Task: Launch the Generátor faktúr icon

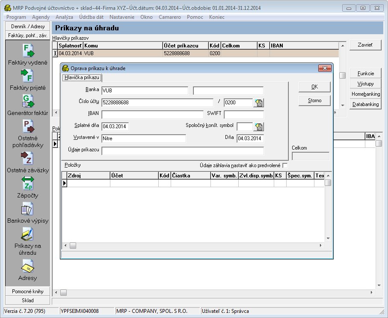Action: click(x=28, y=101)
